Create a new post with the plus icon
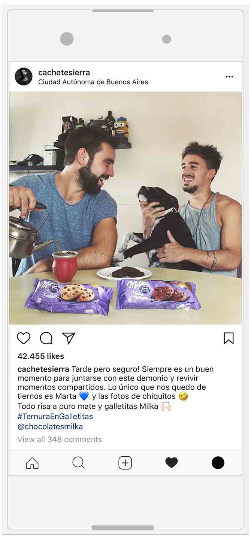The image size is (251, 540). coord(125,463)
